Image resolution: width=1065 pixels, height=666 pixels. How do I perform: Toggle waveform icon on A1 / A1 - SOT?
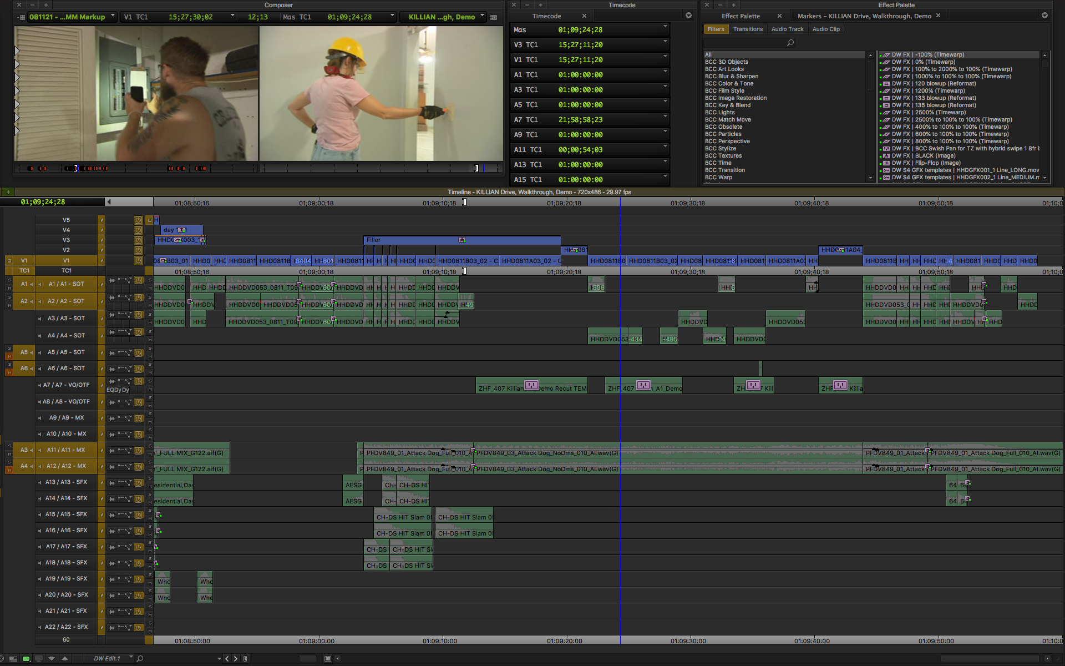[x=112, y=281]
